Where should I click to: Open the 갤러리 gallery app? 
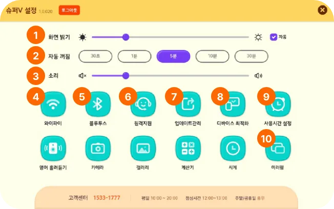click(143, 149)
